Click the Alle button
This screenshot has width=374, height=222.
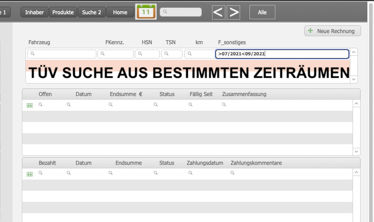click(x=262, y=12)
